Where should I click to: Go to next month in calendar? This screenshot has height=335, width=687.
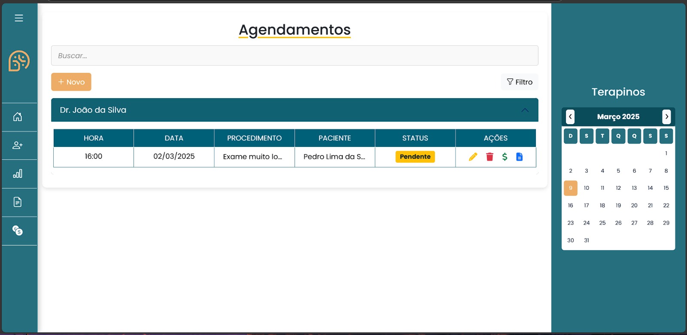[666, 117]
